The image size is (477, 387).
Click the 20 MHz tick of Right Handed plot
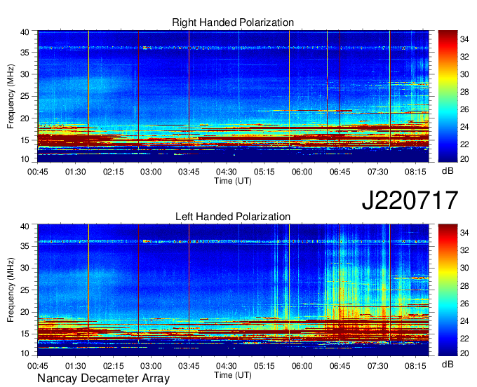click(x=25, y=118)
